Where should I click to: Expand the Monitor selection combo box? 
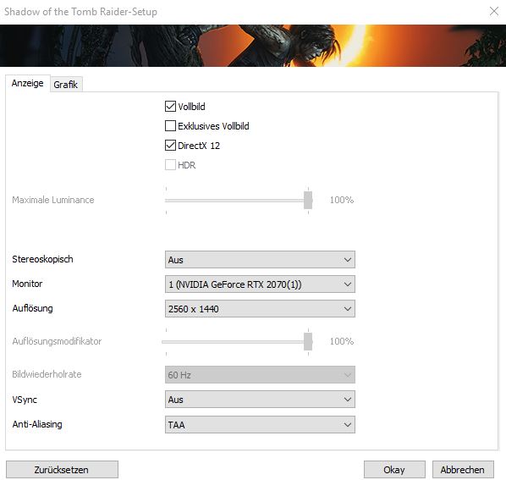tap(260, 284)
